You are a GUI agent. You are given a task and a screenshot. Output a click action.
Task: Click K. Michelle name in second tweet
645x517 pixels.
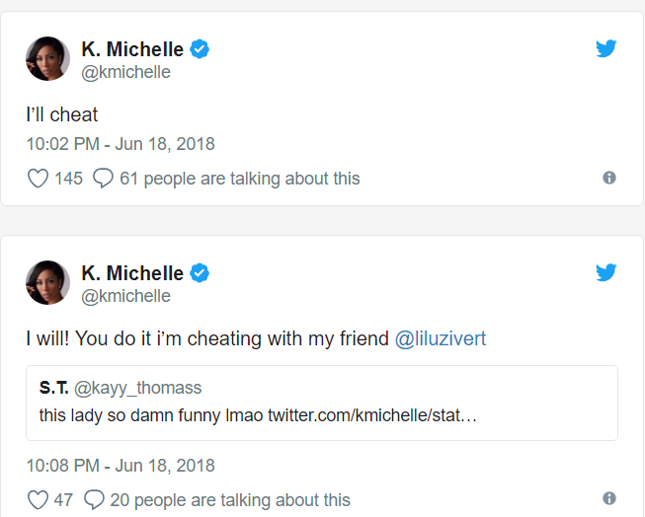point(132,273)
